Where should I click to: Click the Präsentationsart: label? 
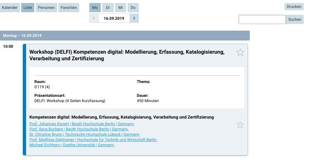50,96
